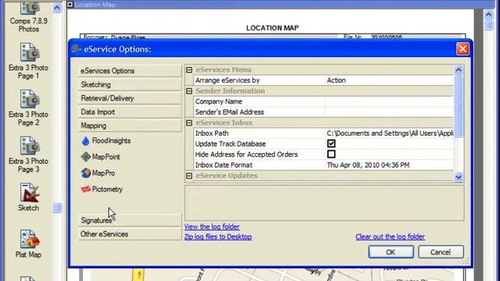
Task: Click the FloodInsights label text
Action: (111, 140)
